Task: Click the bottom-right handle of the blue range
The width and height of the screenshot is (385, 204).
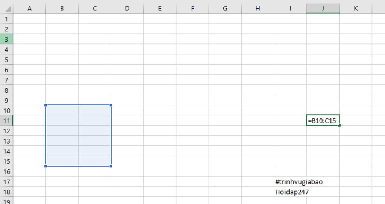Action: coord(111,166)
